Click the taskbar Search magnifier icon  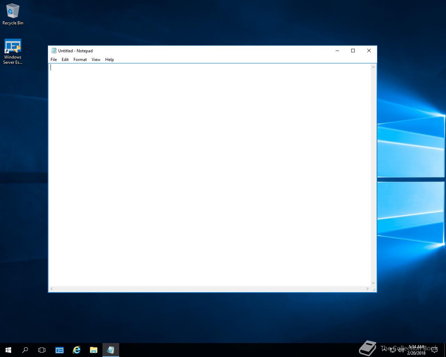click(25, 350)
